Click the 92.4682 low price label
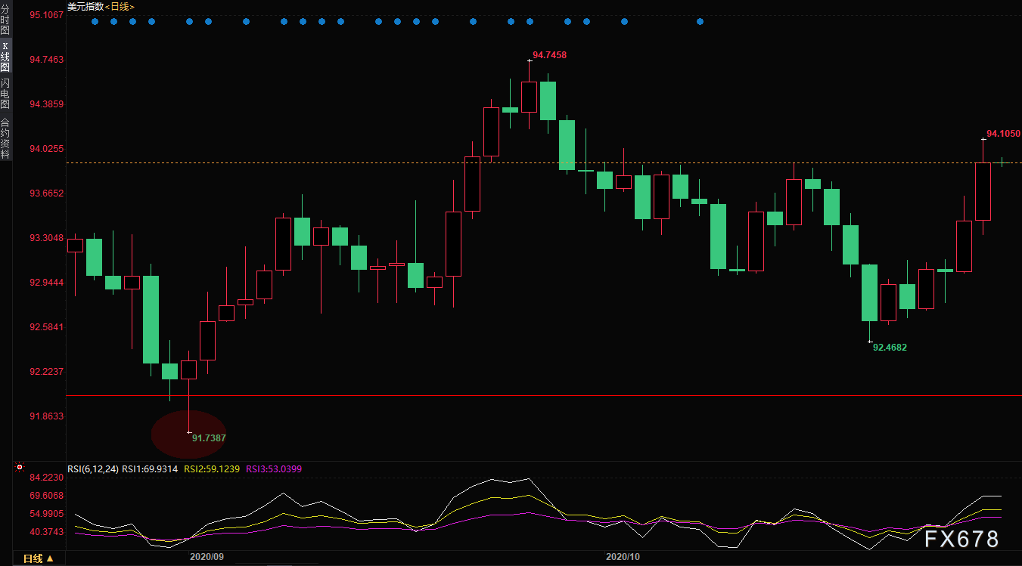 890,348
